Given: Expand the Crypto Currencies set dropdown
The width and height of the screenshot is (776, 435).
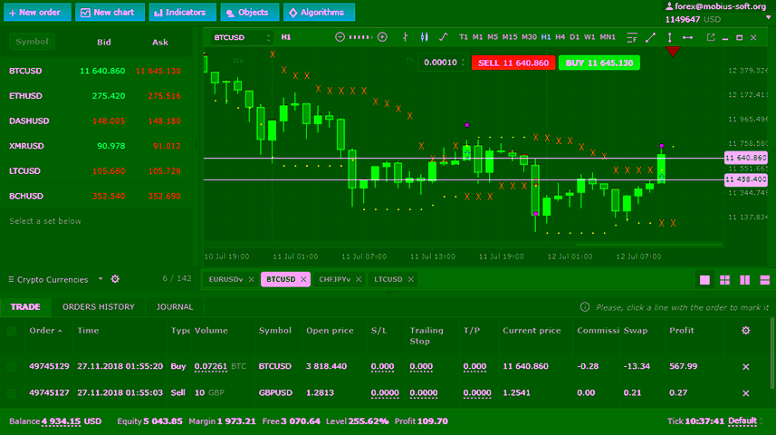Looking at the screenshot, I should coord(101,279).
